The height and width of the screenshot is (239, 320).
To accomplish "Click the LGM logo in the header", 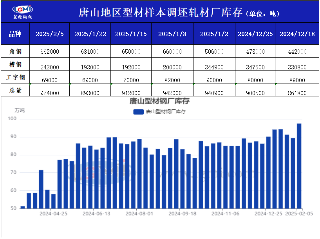I will tap(22, 12).
